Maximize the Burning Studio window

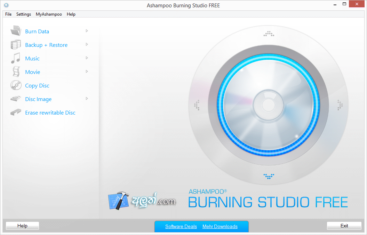click(344, 4)
